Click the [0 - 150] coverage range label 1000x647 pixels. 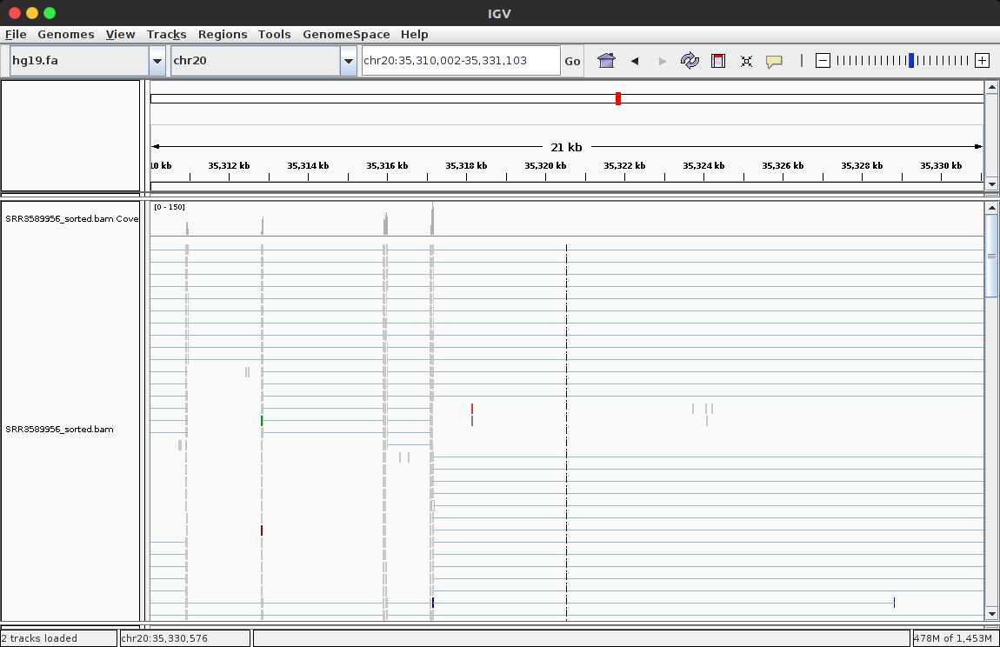pos(169,207)
